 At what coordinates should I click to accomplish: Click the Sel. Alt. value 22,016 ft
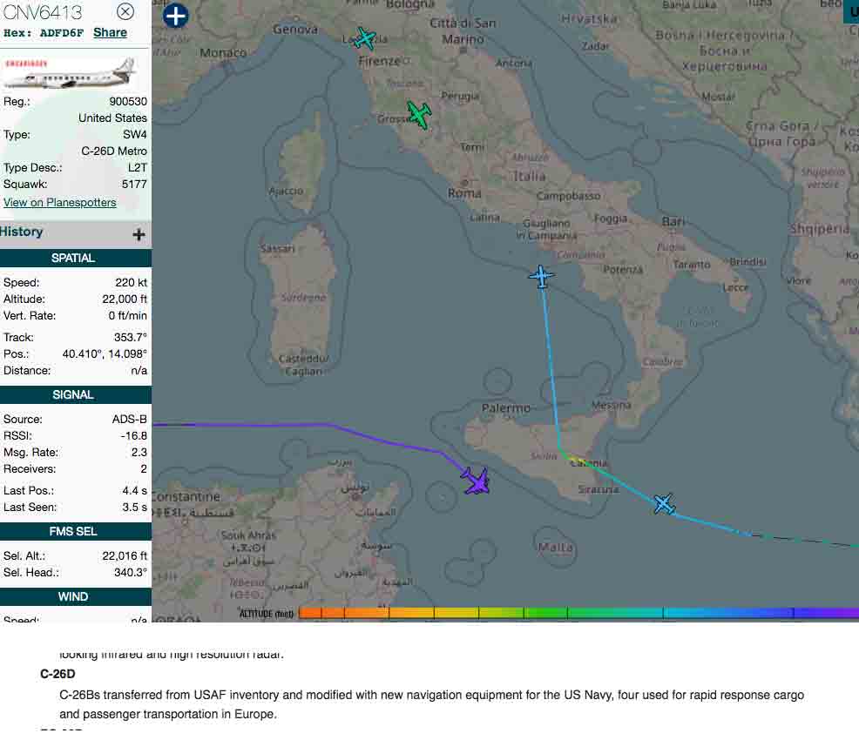coord(125,556)
